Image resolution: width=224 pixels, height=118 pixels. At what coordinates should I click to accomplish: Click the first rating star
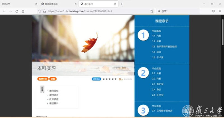click(x=104, y=79)
